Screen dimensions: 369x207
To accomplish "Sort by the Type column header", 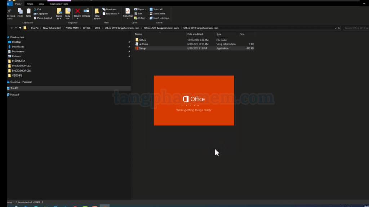I will coord(227,34).
